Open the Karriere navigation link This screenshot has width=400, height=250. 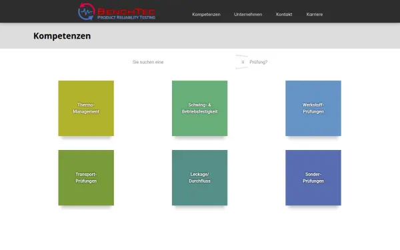(315, 14)
